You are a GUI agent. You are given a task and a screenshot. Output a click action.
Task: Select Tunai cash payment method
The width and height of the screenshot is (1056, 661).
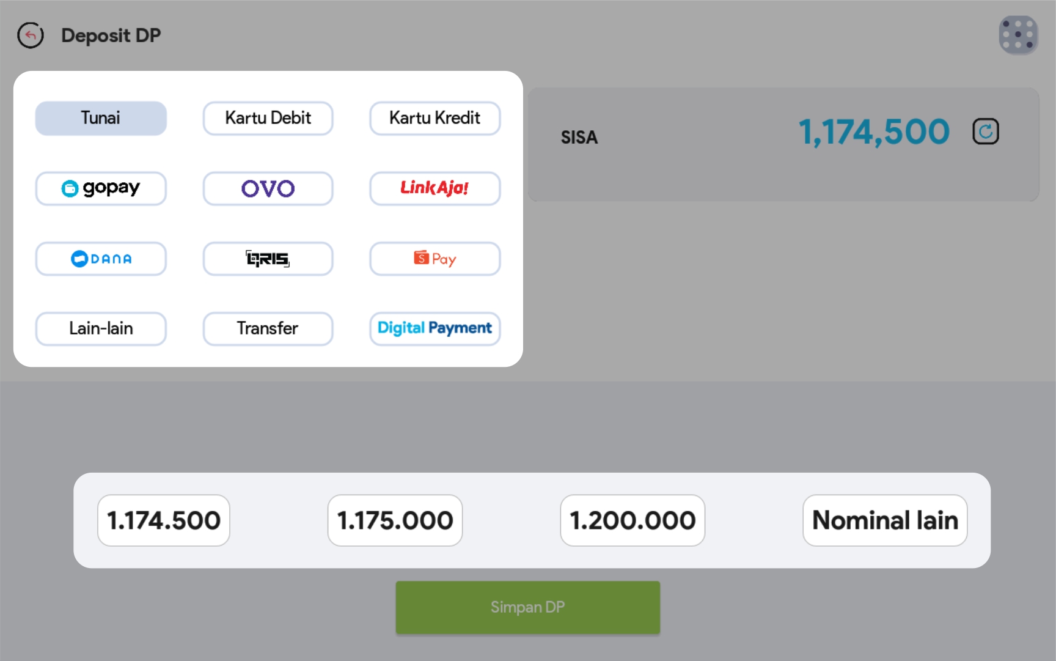[x=101, y=118]
